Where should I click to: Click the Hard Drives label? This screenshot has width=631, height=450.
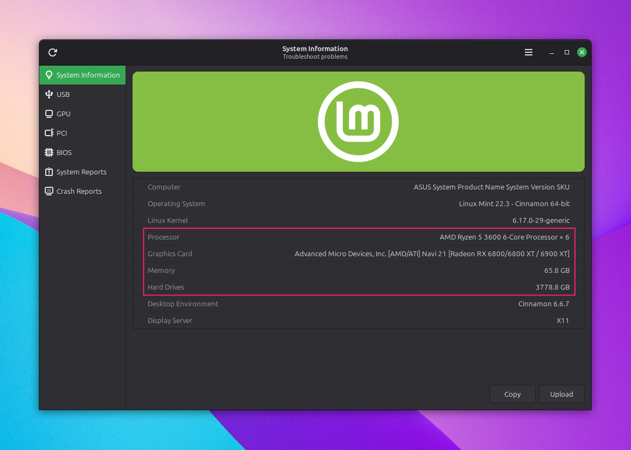(166, 287)
